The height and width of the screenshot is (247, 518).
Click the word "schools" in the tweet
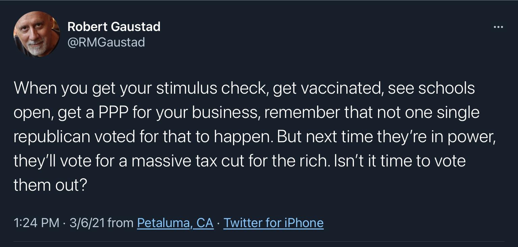[447, 88]
